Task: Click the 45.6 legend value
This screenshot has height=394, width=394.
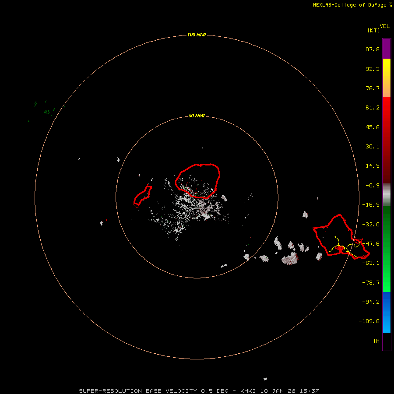Action: 373,127
